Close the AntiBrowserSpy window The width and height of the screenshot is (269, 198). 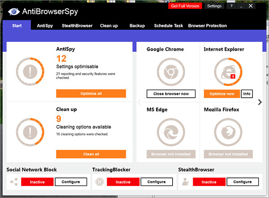point(251,6)
